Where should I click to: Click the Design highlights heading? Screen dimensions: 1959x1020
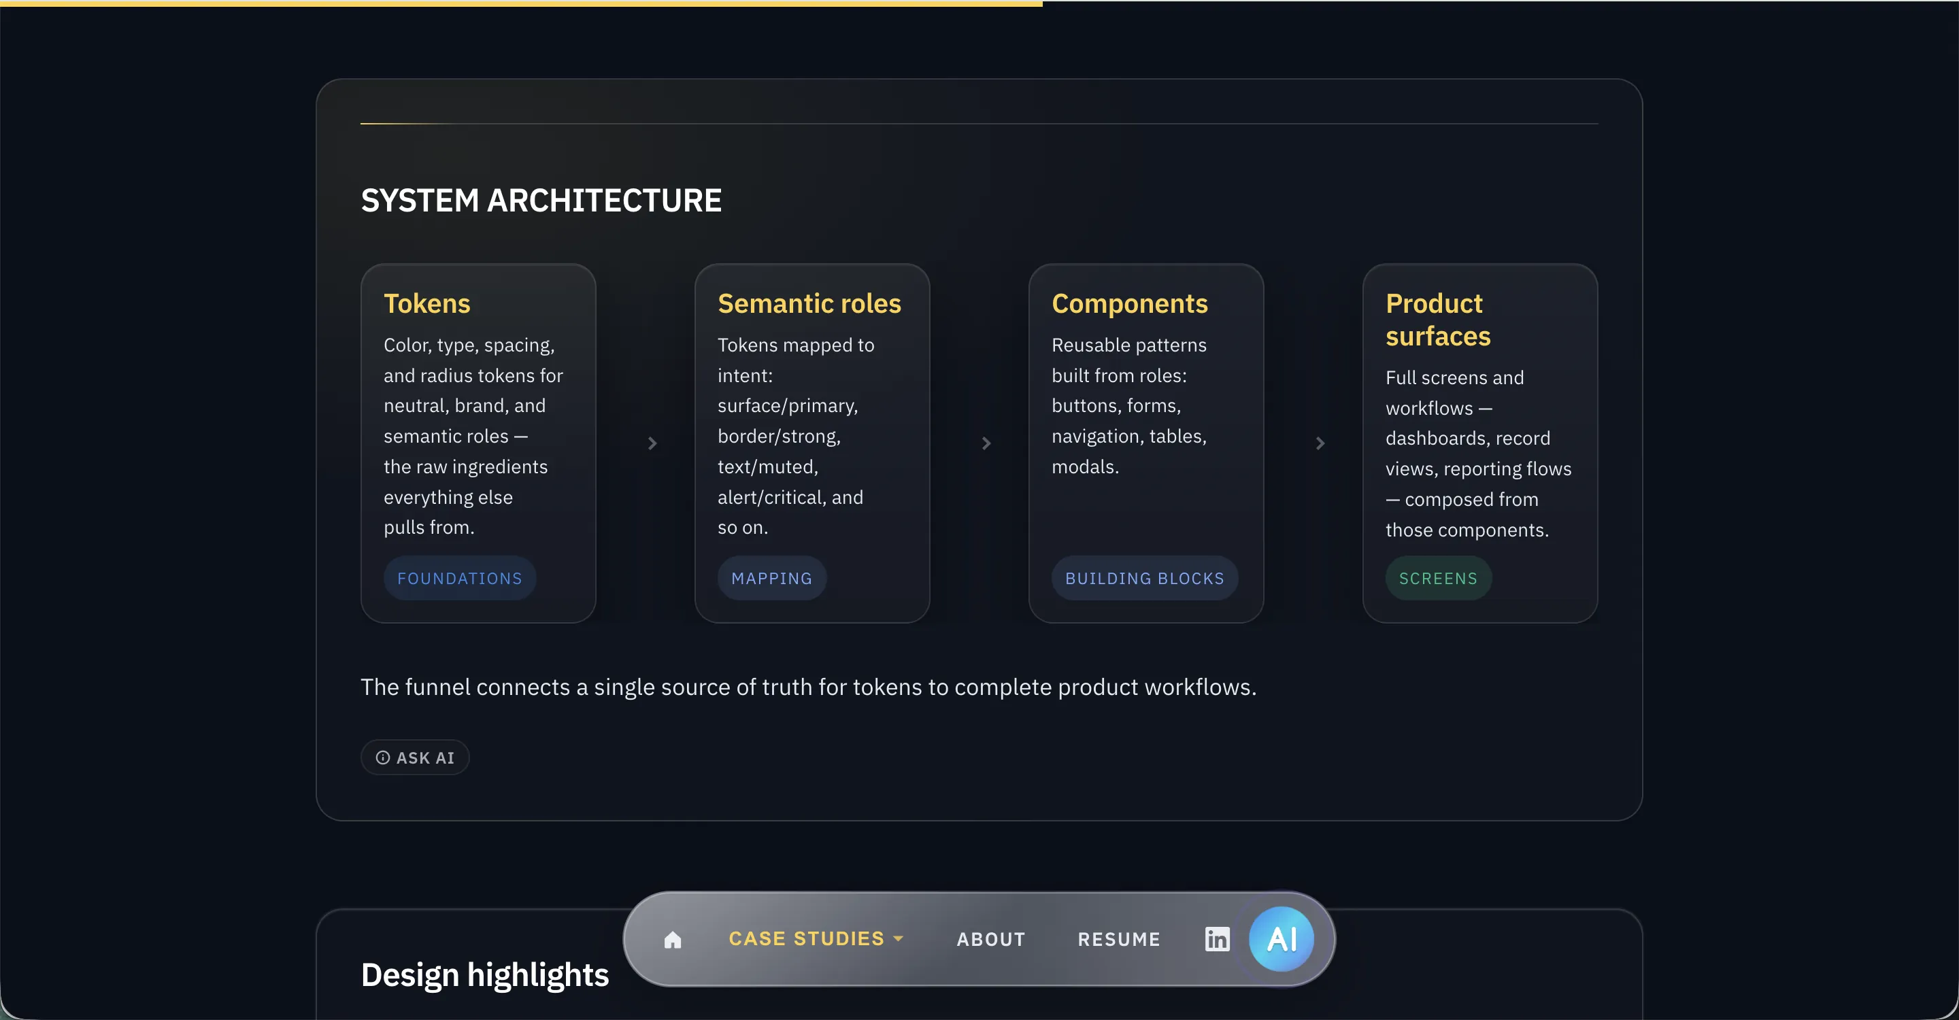[x=484, y=975]
